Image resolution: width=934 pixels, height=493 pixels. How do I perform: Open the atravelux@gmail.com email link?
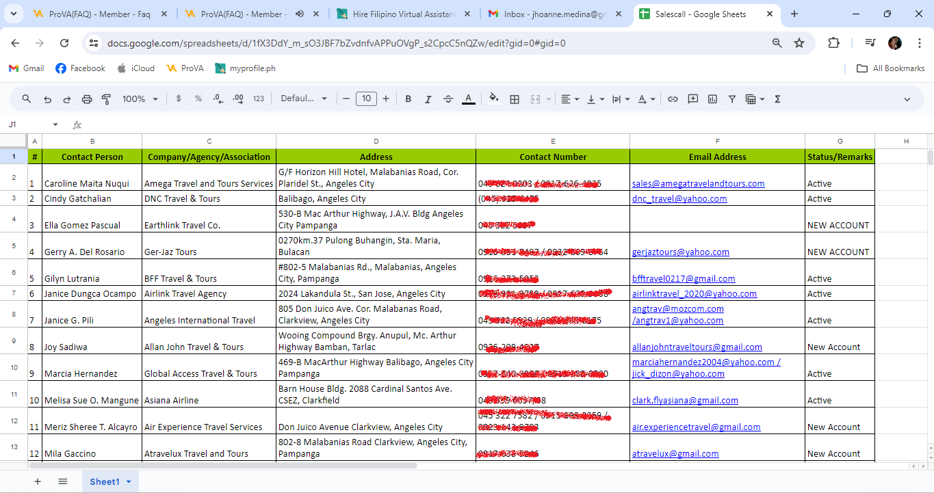coord(675,453)
